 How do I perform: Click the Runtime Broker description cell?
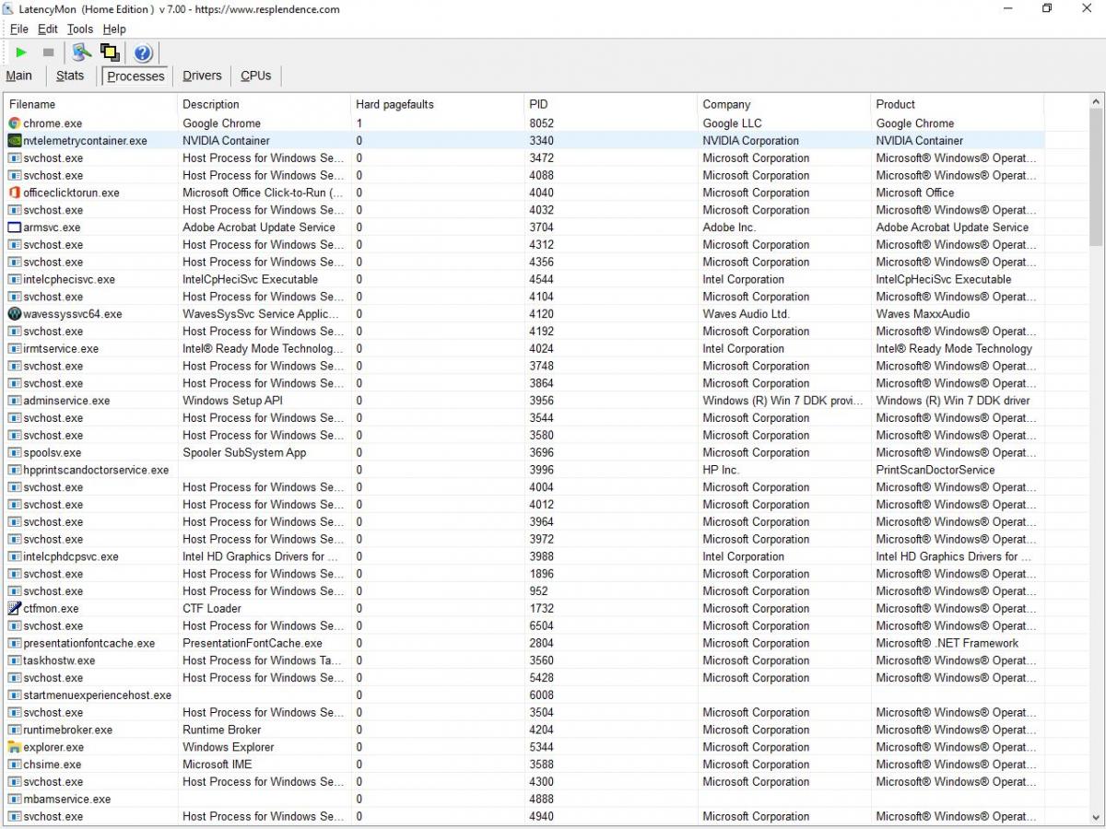click(222, 730)
